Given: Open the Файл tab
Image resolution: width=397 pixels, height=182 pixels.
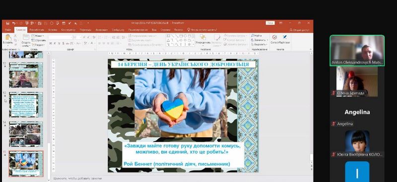Looking at the screenshot, I should (8, 30).
